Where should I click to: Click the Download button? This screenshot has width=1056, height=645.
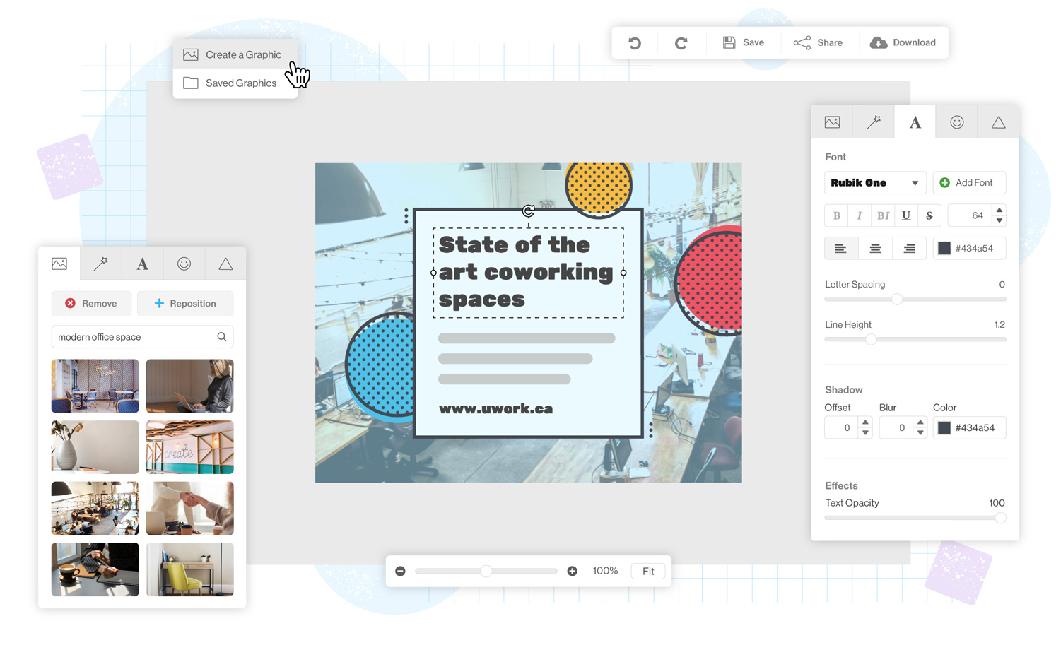(903, 42)
